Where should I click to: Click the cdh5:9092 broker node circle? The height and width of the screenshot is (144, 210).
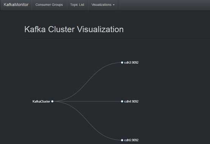122,140
